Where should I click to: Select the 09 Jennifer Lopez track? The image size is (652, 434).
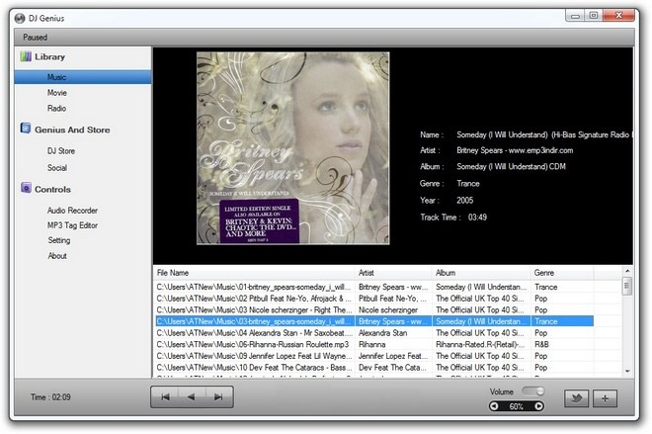coord(374,356)
